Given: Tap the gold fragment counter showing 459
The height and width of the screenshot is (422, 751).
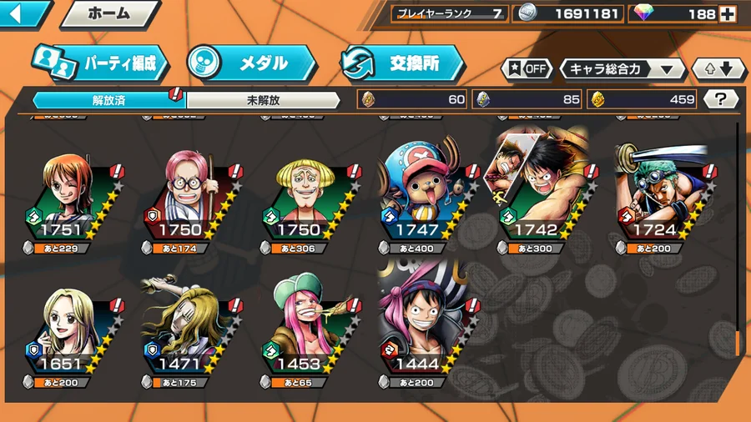Looking at the screenshot, I should pos(643,99).
